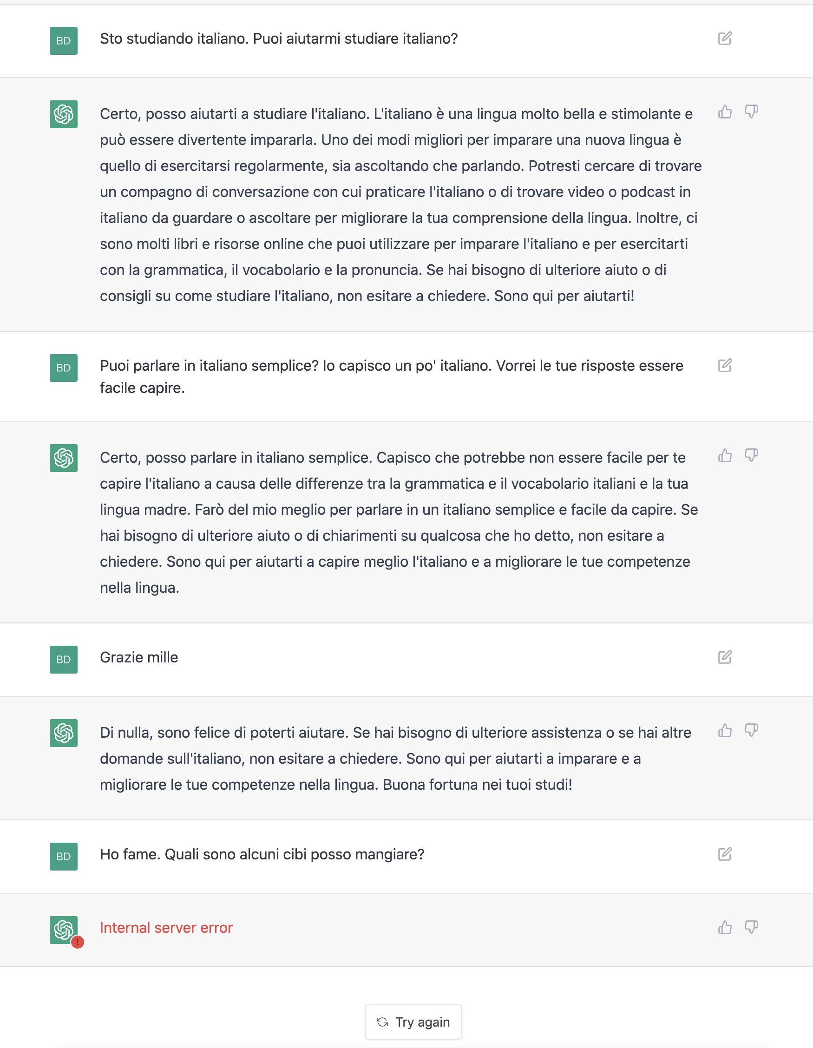Edit the 'Grazie mille' message
813x1048 pixels.
pos(724,657)
